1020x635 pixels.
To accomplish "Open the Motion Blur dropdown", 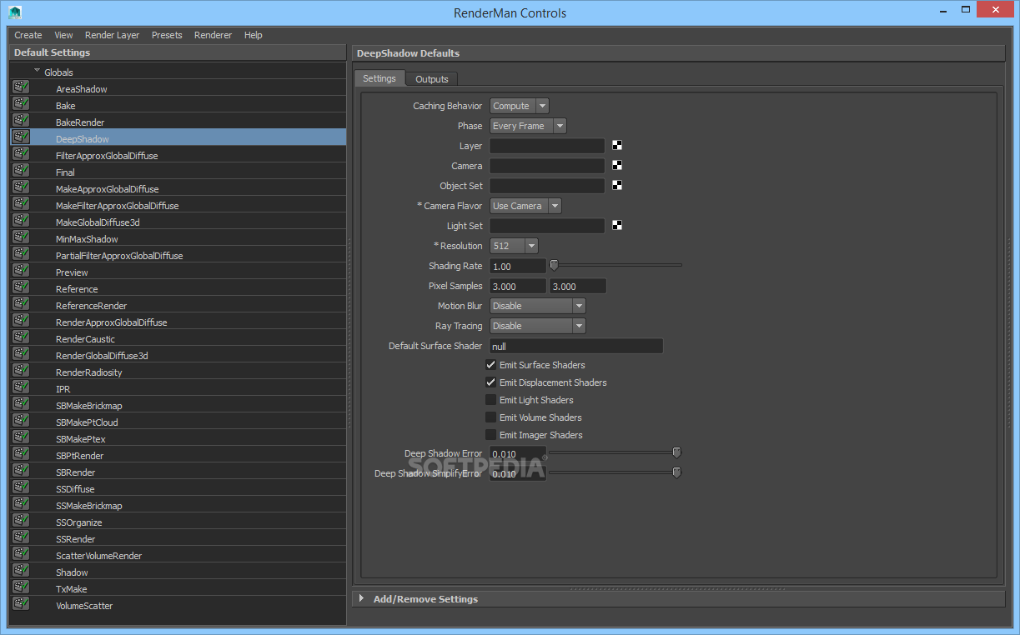I will tap(537, 306).
